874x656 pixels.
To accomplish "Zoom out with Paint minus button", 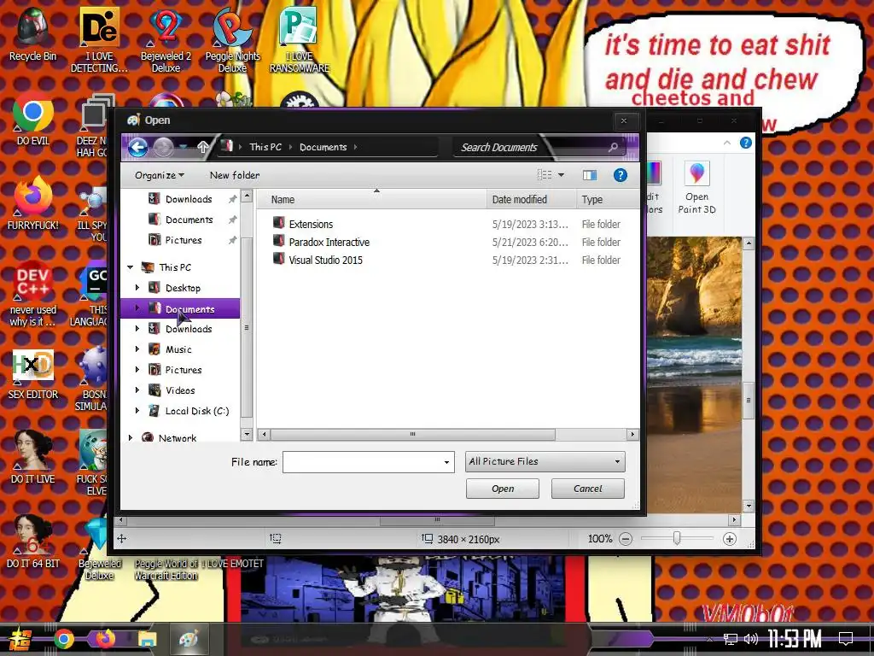I will coord(626,539).
